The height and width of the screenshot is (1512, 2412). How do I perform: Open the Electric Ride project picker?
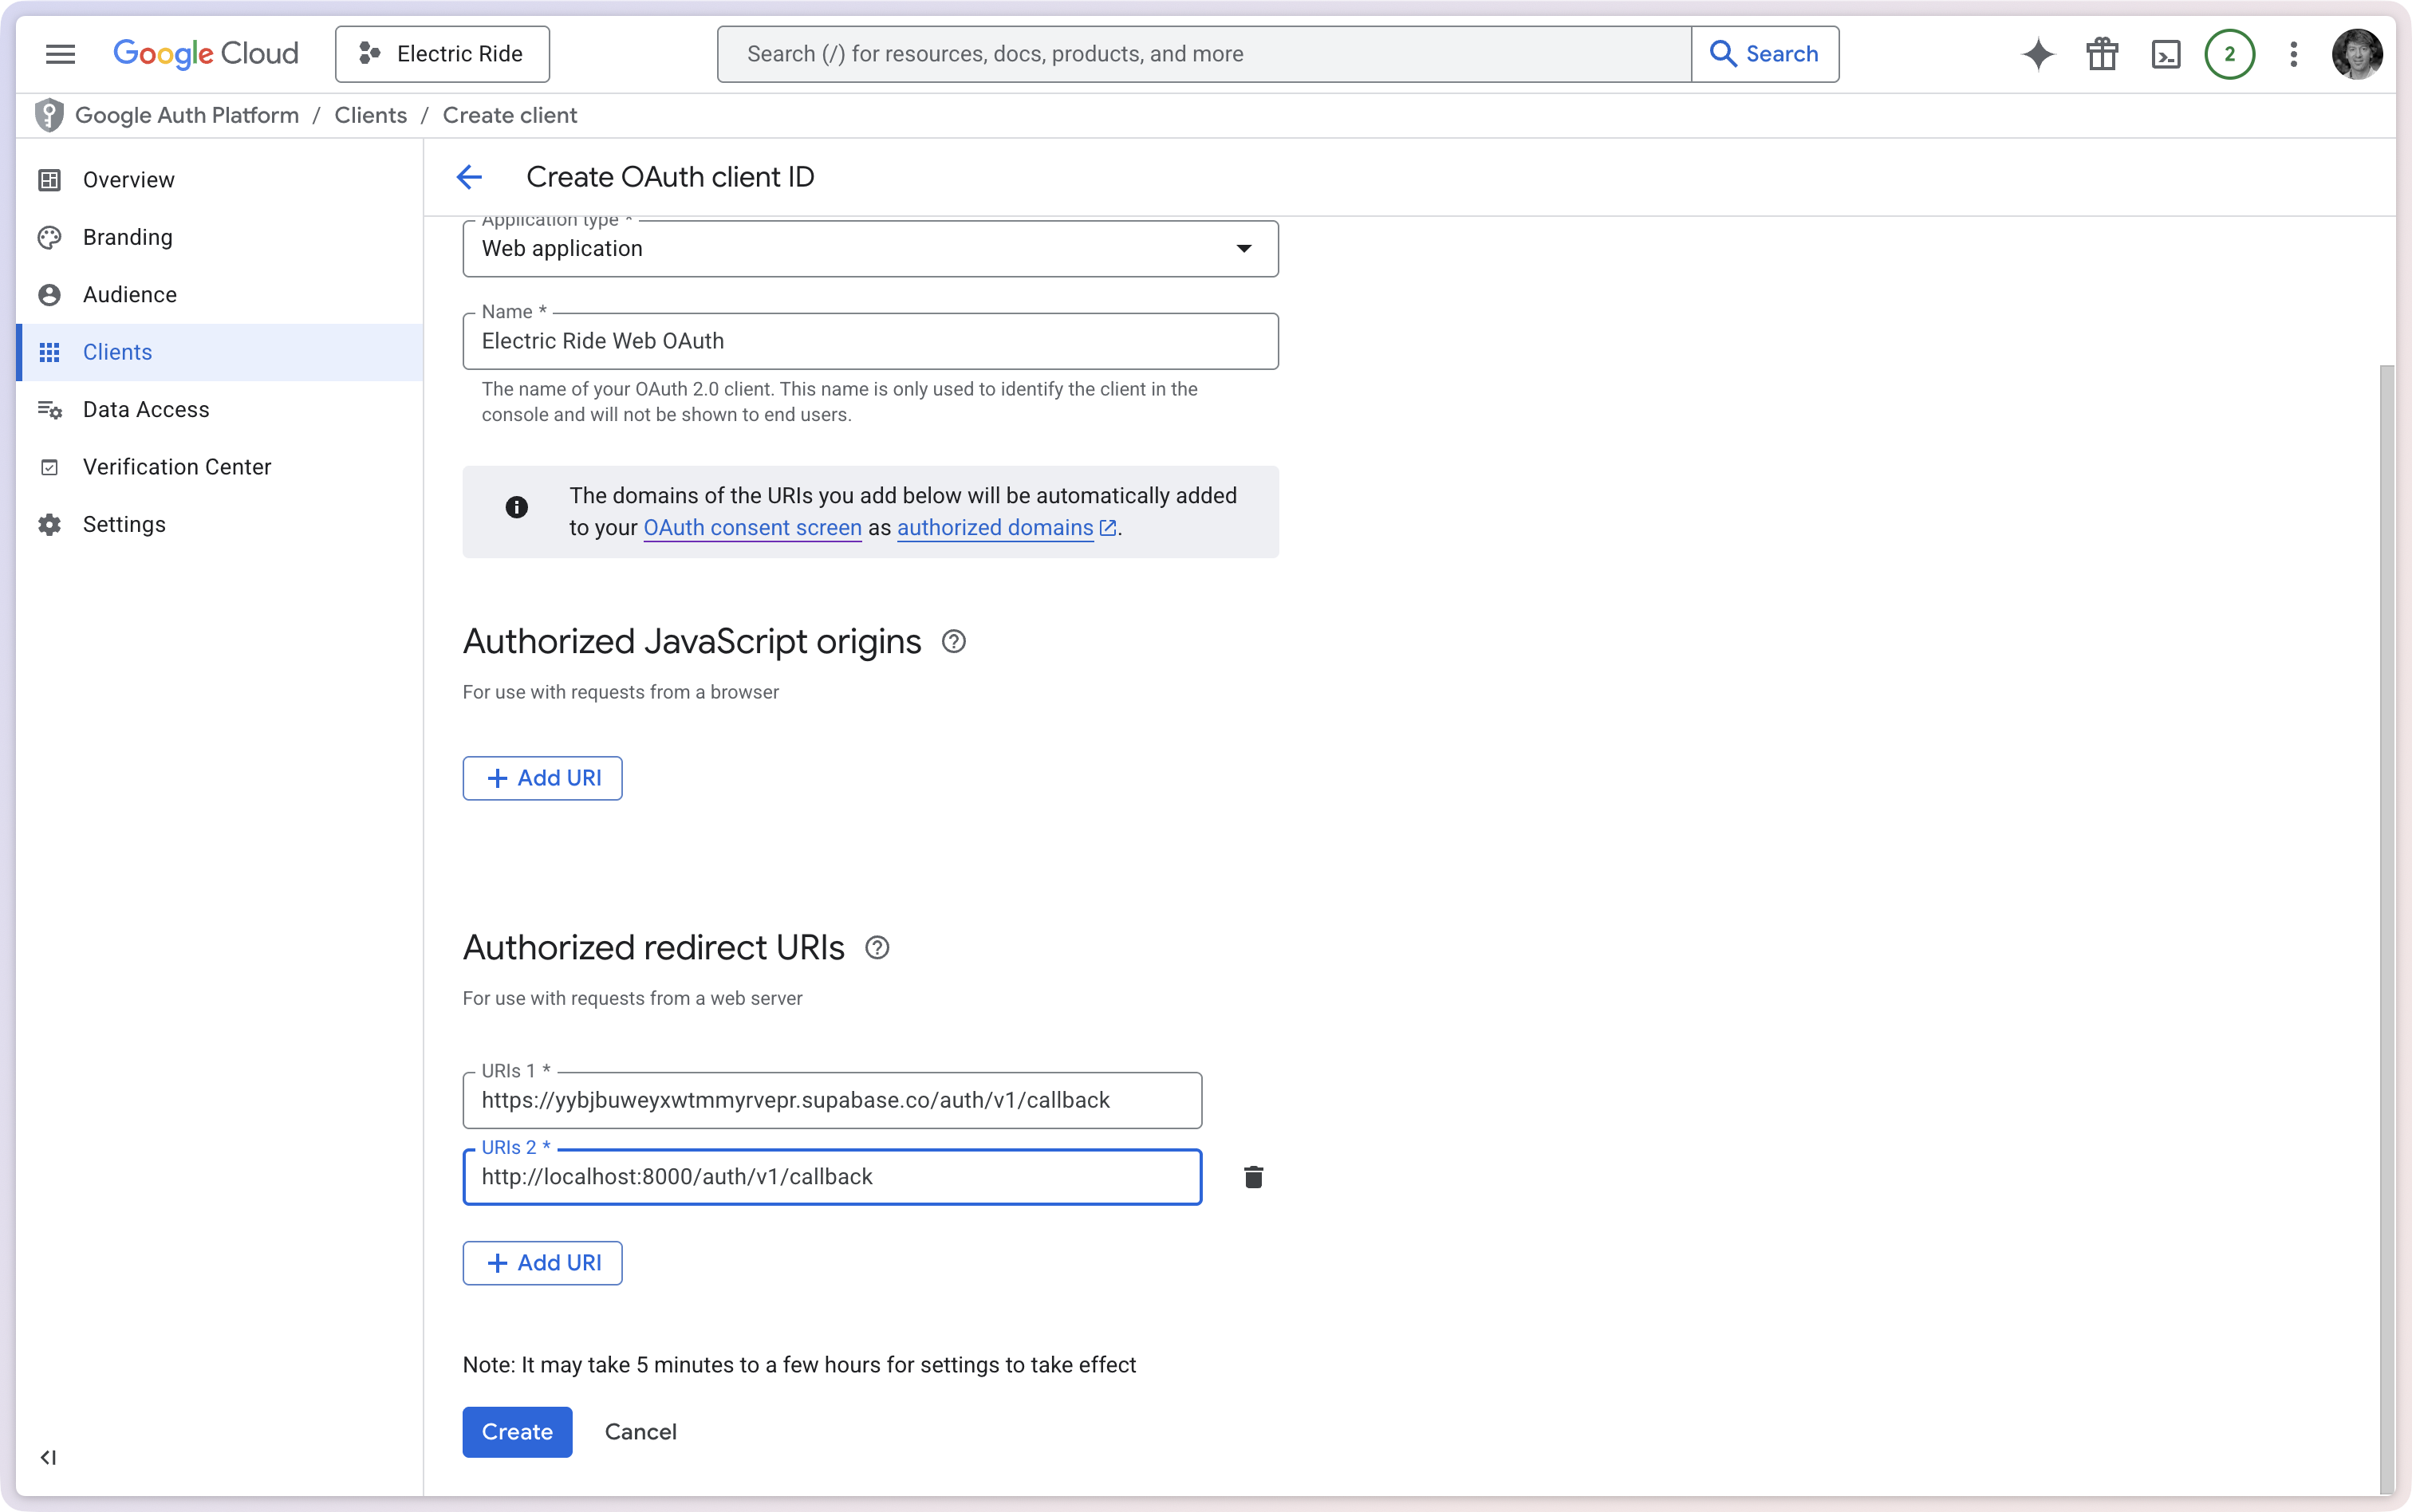[x=442, y=54]
